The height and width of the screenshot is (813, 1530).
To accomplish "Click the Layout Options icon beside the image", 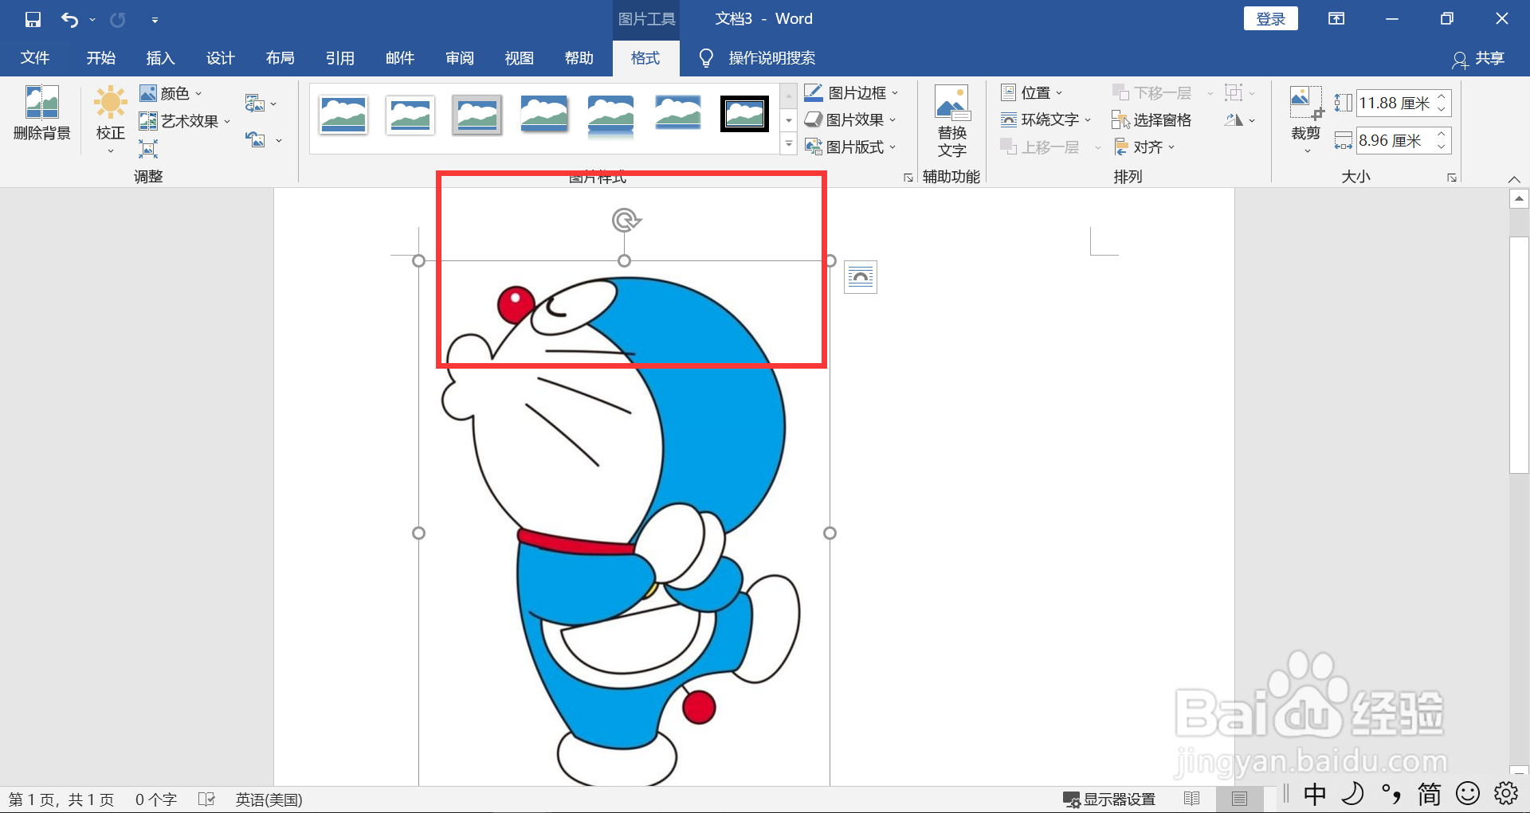I will click(861, 277).
